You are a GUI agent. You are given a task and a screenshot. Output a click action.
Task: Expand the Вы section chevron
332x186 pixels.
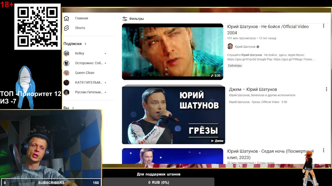73,108
